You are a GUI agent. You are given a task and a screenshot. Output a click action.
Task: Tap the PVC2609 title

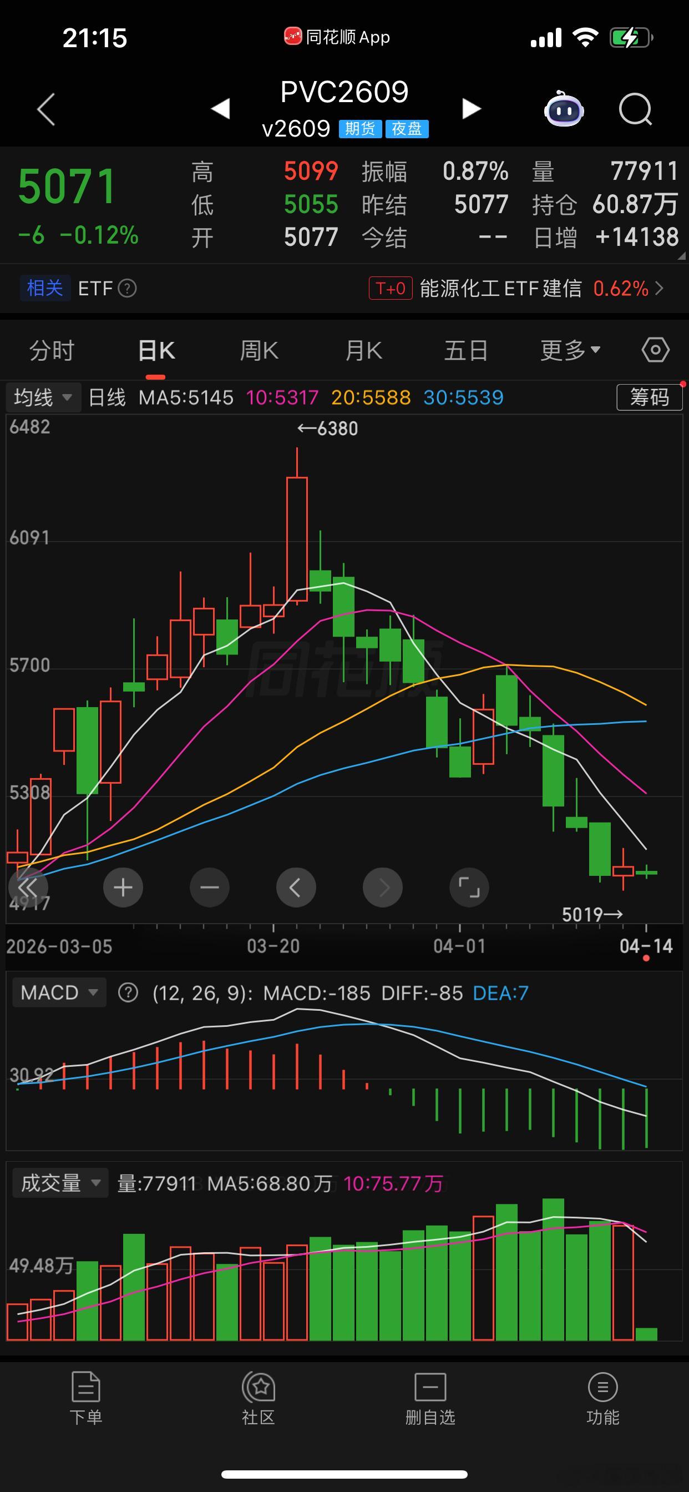[344, 92]
